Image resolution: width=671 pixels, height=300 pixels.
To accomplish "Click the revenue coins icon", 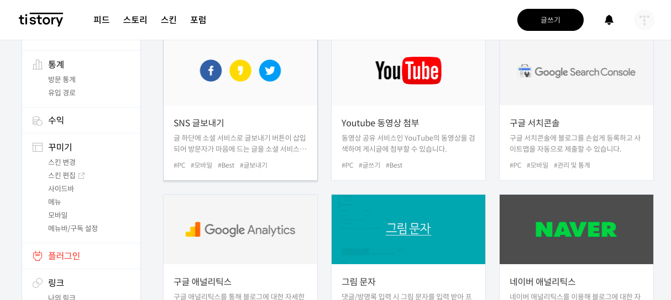I will click(38, 120).
